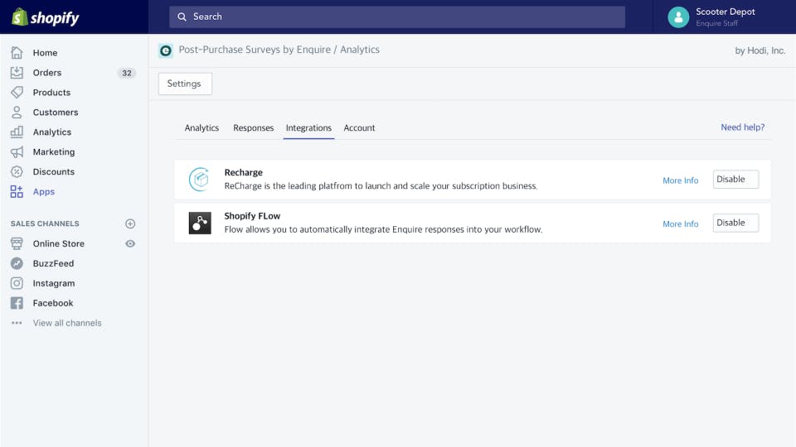Expand View all channels list
This screenshot has height=447, width=796.
[66, 324]
